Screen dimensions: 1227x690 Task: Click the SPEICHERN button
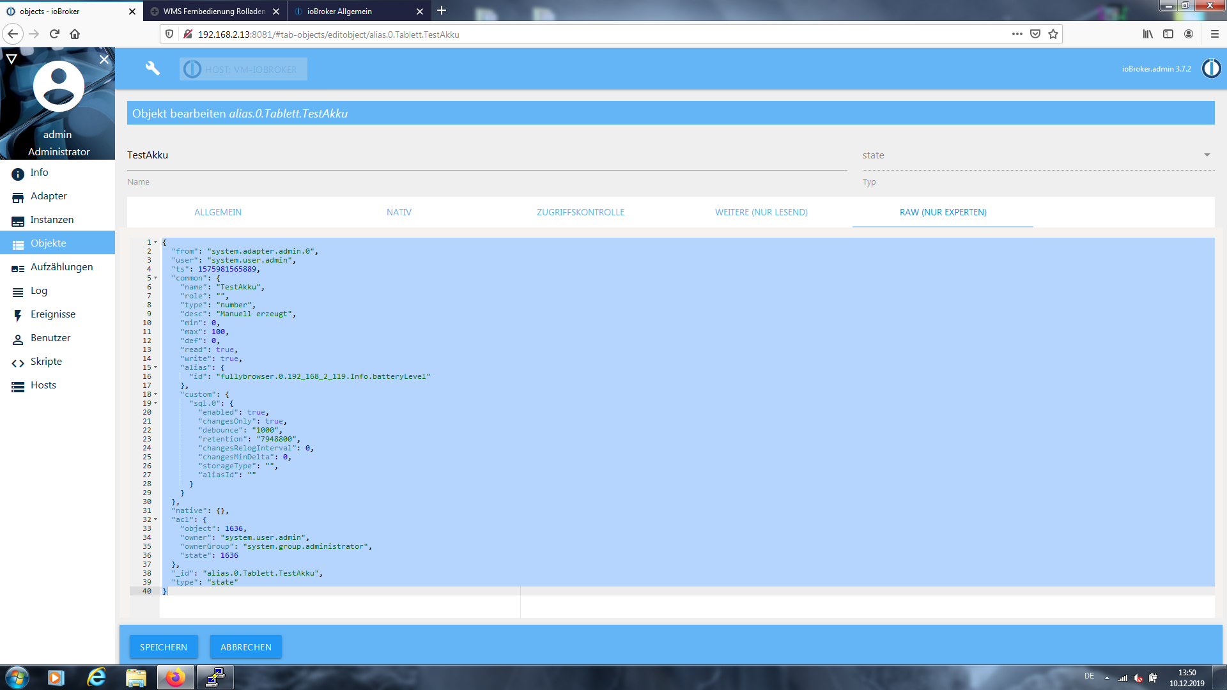164,647
